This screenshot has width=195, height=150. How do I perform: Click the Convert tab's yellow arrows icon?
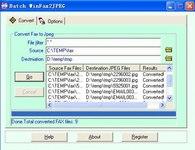pos(13,20)
